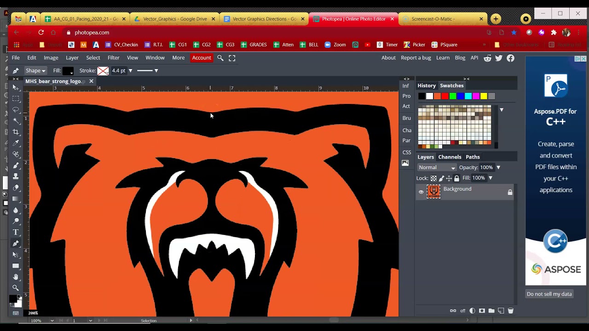This screenshot has height=331, width=589.
Task: Click Do not sell my data
Action: tap(549, 294)
